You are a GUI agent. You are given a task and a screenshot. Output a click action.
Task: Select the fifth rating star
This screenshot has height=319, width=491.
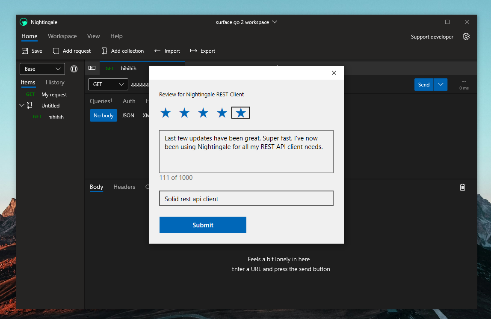coord(240,113)
